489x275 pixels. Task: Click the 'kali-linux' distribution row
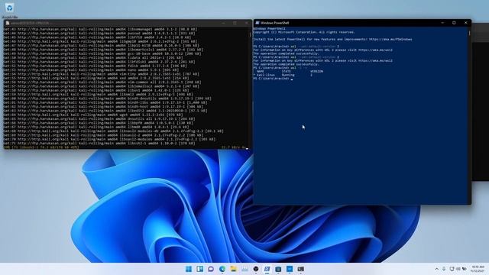(284, 75)
